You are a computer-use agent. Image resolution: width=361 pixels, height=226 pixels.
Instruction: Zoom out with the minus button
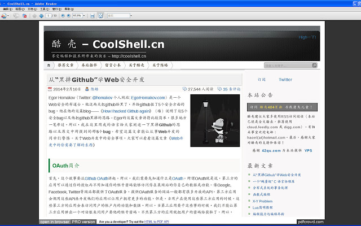click(63, 16)
